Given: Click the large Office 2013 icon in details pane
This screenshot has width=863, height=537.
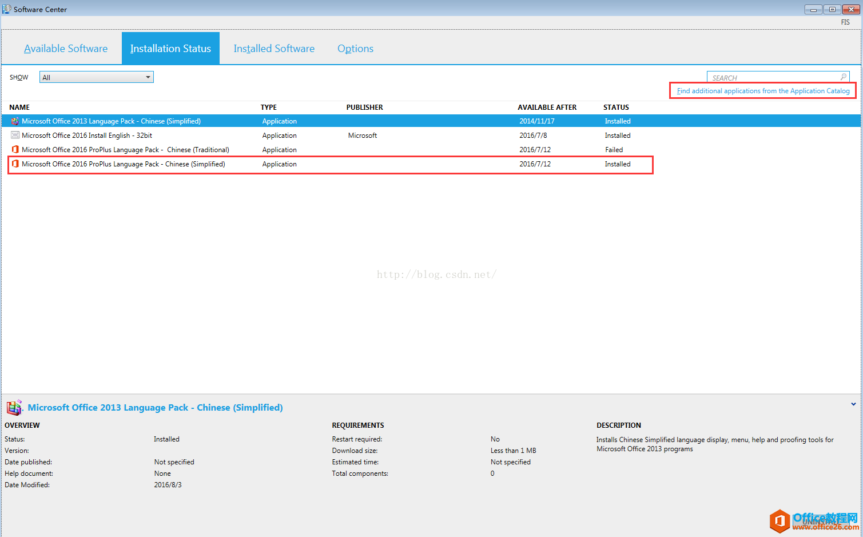Looking at the screenshot, I should pyautogui.click(x=14, y=407).
